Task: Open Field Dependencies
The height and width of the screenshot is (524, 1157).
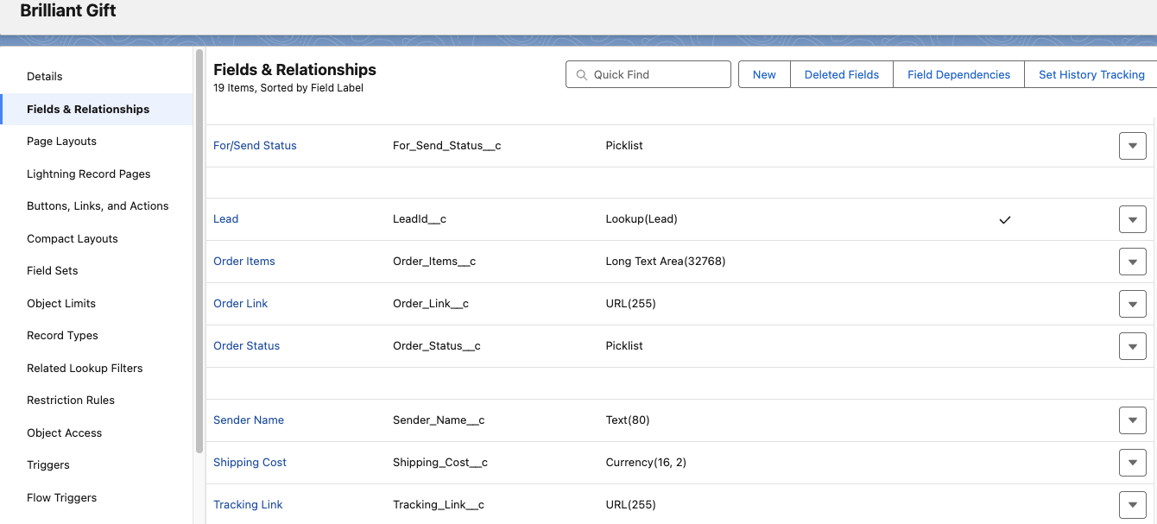Action: 958,75
